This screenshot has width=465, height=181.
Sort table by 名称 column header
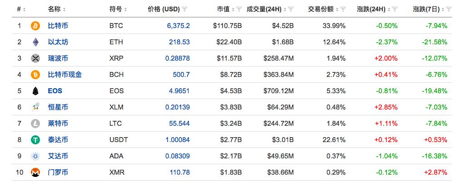pos(56,9)
